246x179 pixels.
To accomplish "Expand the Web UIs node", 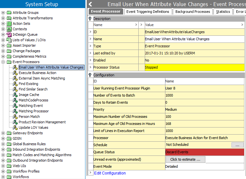I will coord(3,166).
